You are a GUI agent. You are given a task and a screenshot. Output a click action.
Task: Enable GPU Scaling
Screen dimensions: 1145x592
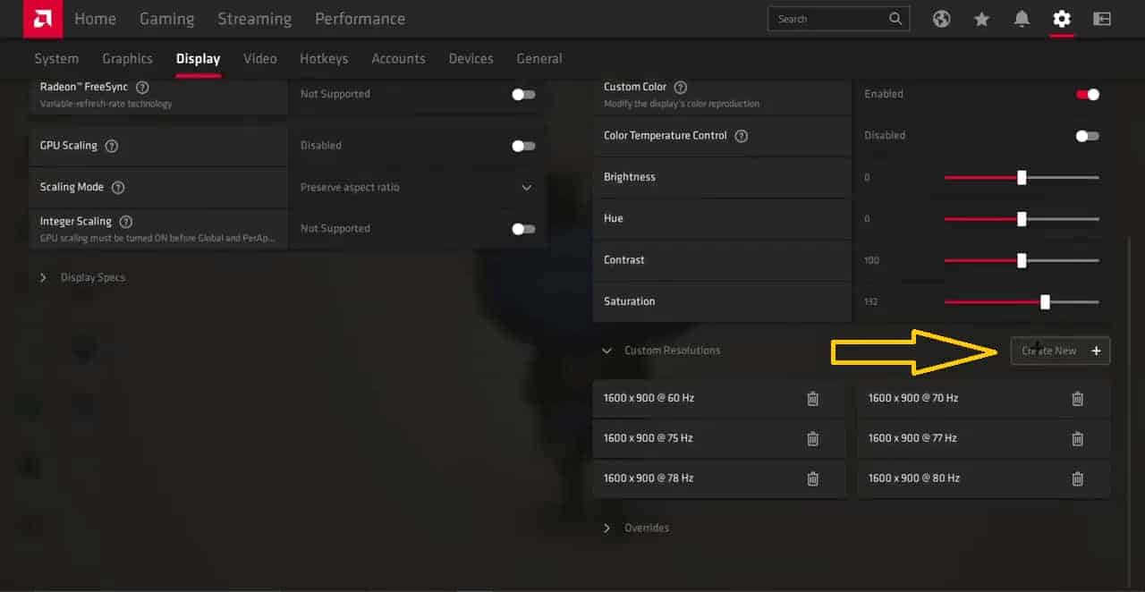[523, 147]
